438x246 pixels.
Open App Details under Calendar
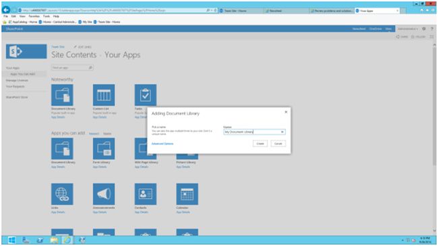(183, 212)
